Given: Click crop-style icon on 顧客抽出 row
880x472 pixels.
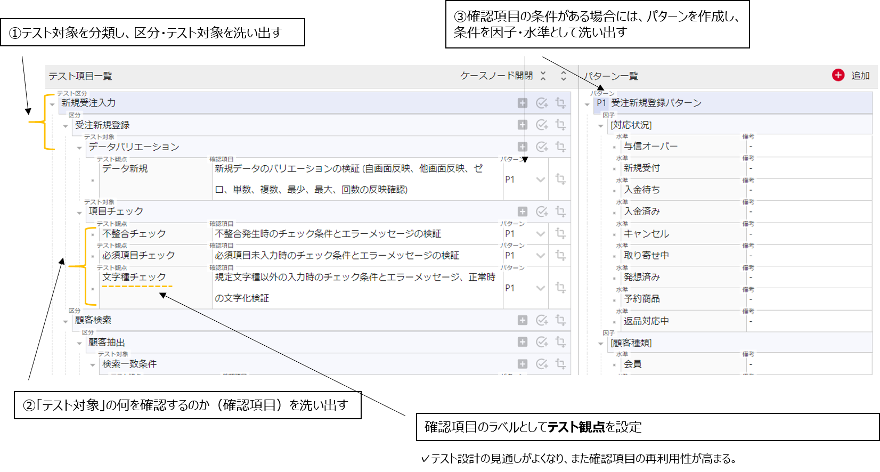Looking at the screenshot, I should pyautogui.click(x=560, y=342).
